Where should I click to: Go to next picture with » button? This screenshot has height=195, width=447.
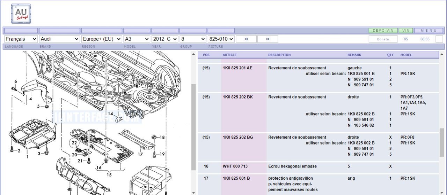coord(268,39)
